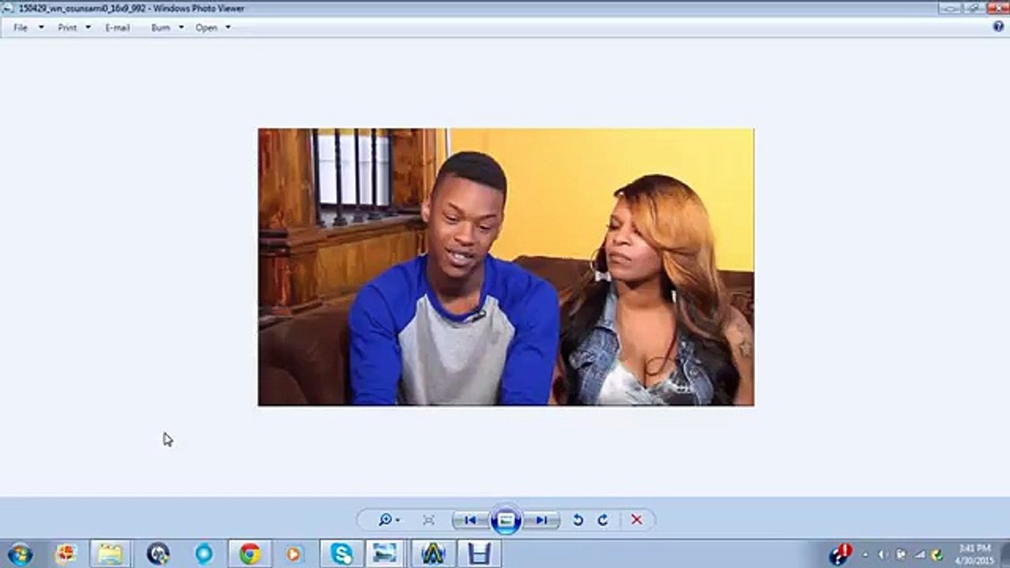Delete the photo with red X
Viewport: 1010px width, 568px height.
637,520
